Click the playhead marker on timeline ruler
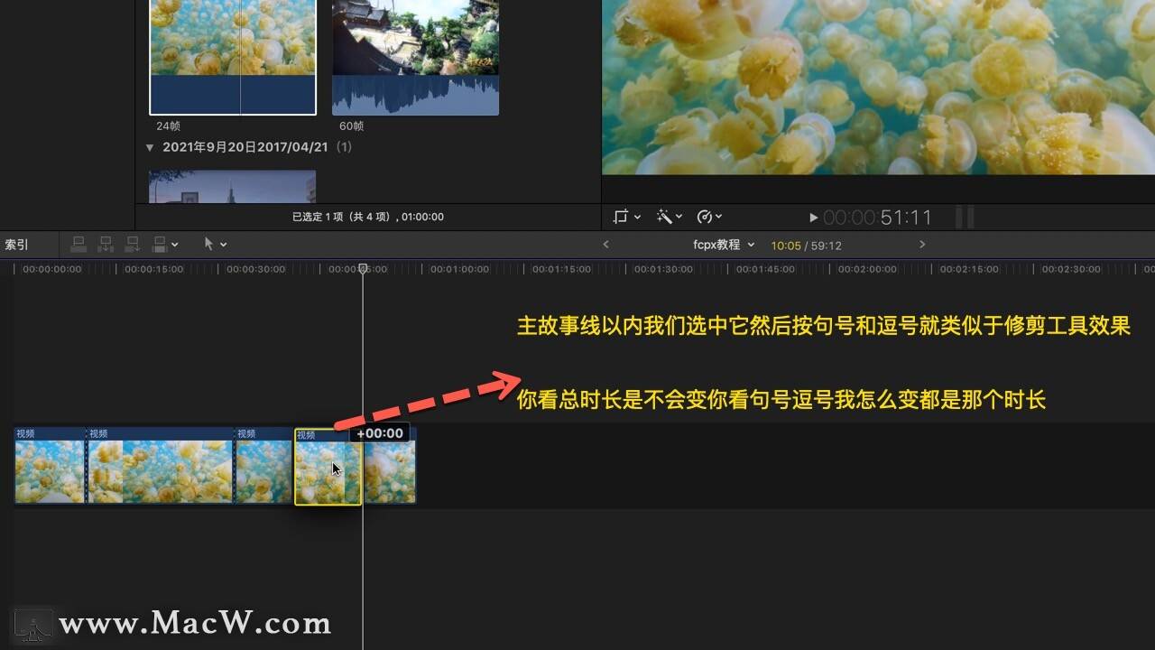Viewport: 1155px width, 650px height. 363,268
